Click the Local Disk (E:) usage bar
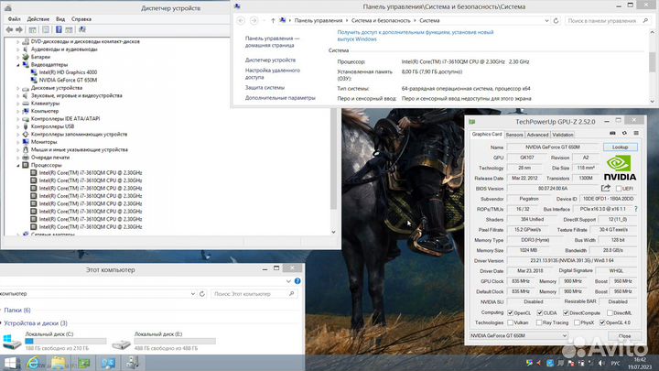Image resolution: width=659 pixels, height=371 pixels. tap(175, 341)
